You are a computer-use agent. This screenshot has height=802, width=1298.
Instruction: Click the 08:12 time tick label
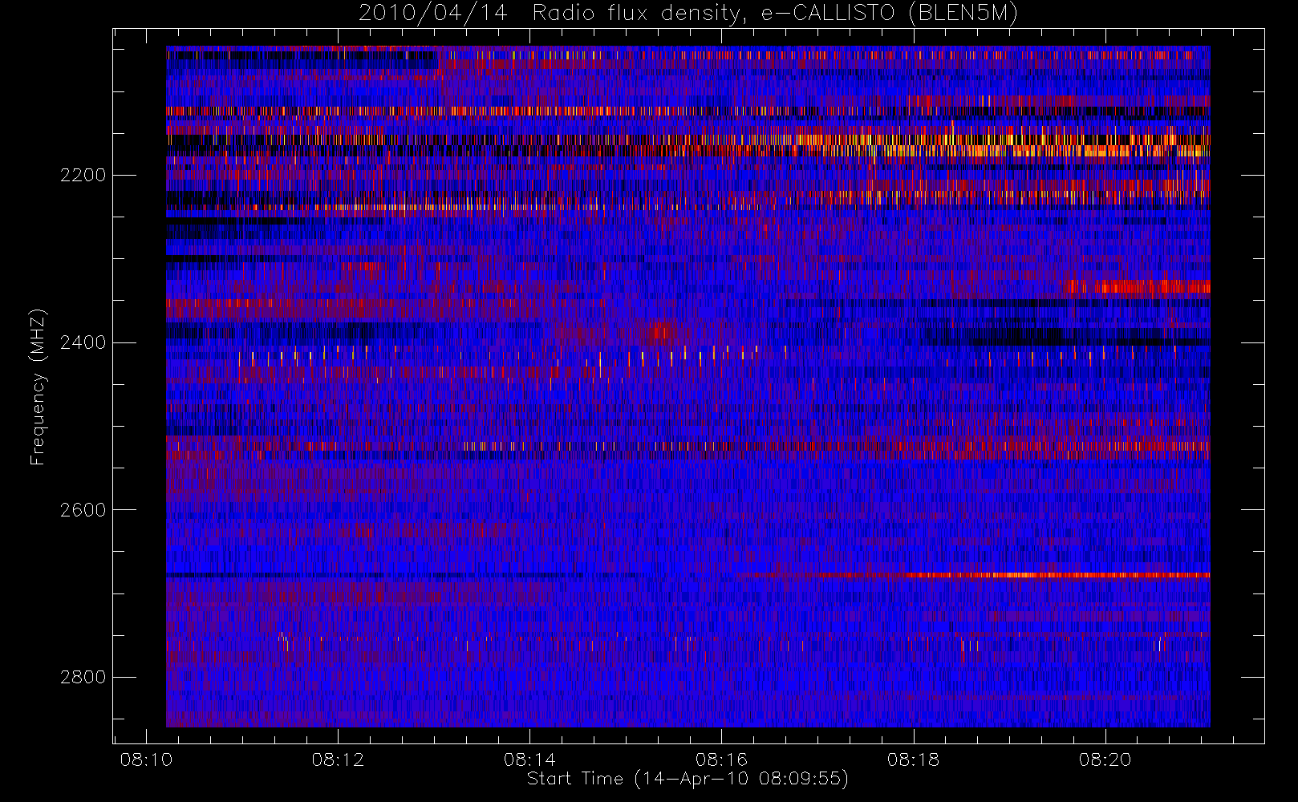click(x=338, y=759)
